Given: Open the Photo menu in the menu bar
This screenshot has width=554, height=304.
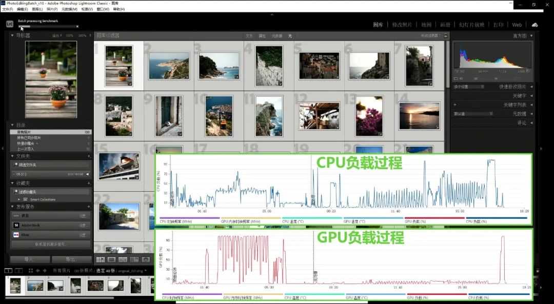Looking at the screenshot, I should pyautogui.click(x=52, y=9).
